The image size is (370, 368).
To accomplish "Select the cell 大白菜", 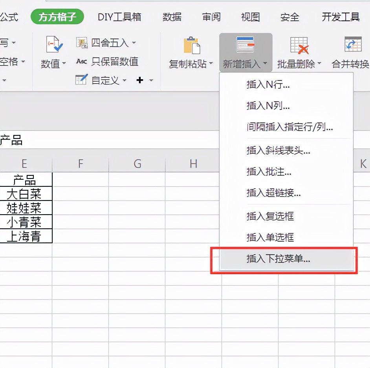I will pyautogui.click(x=26, y=194).
